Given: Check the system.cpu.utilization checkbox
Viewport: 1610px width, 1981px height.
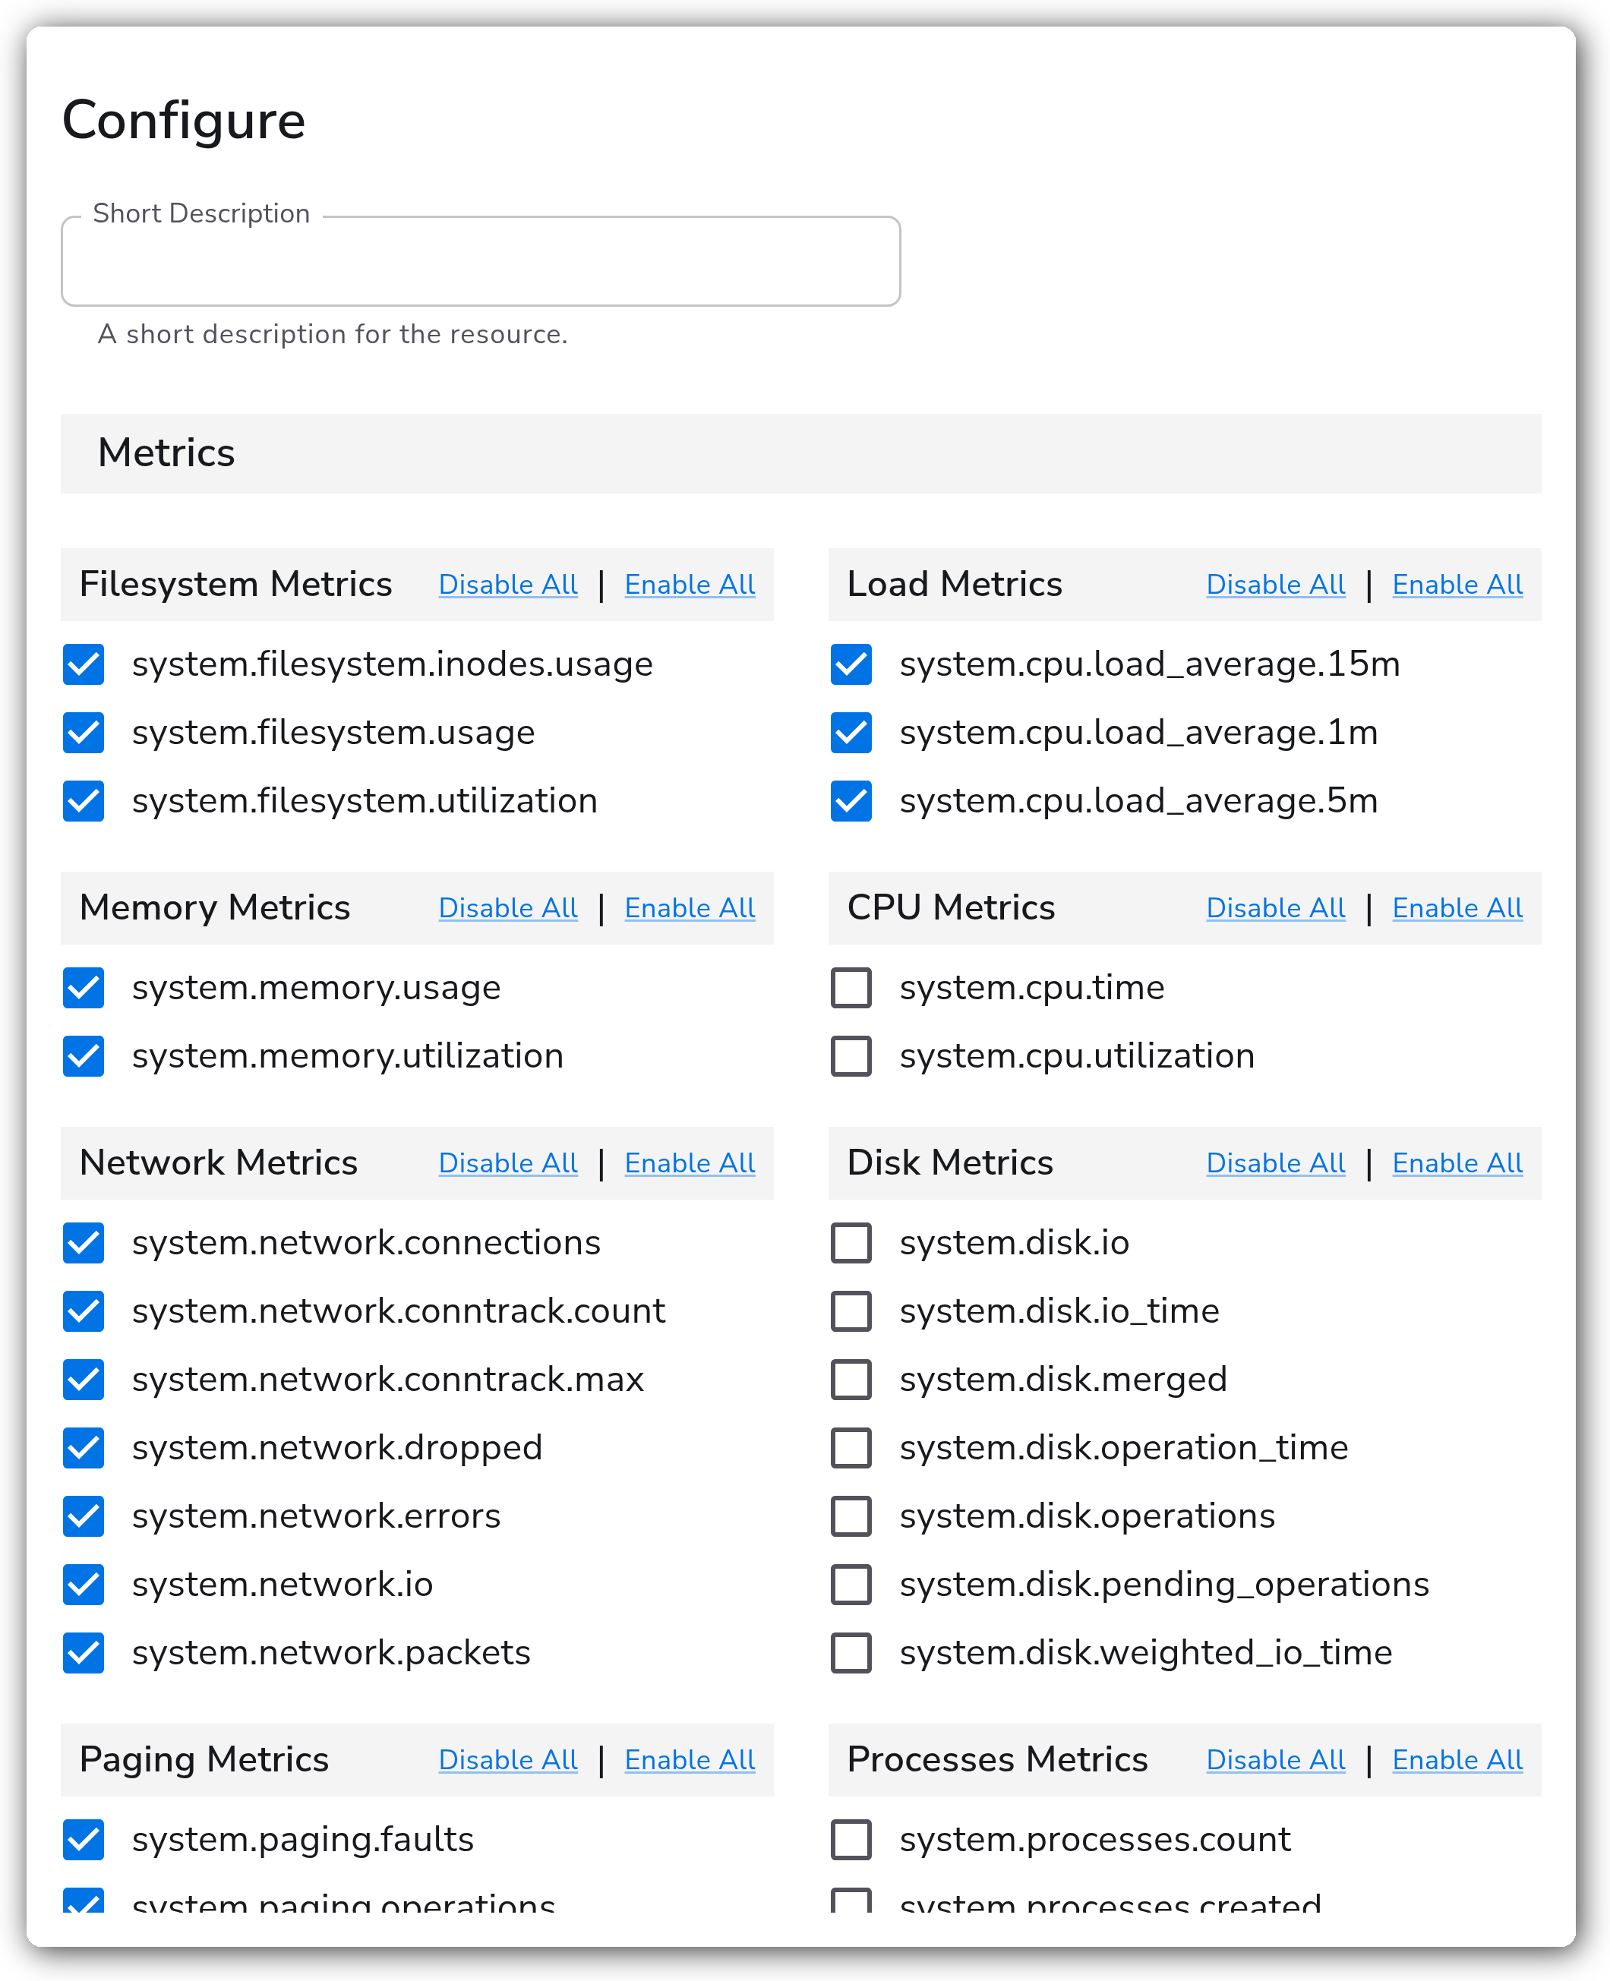Looking at the screenshot, I should [851, 1057].
